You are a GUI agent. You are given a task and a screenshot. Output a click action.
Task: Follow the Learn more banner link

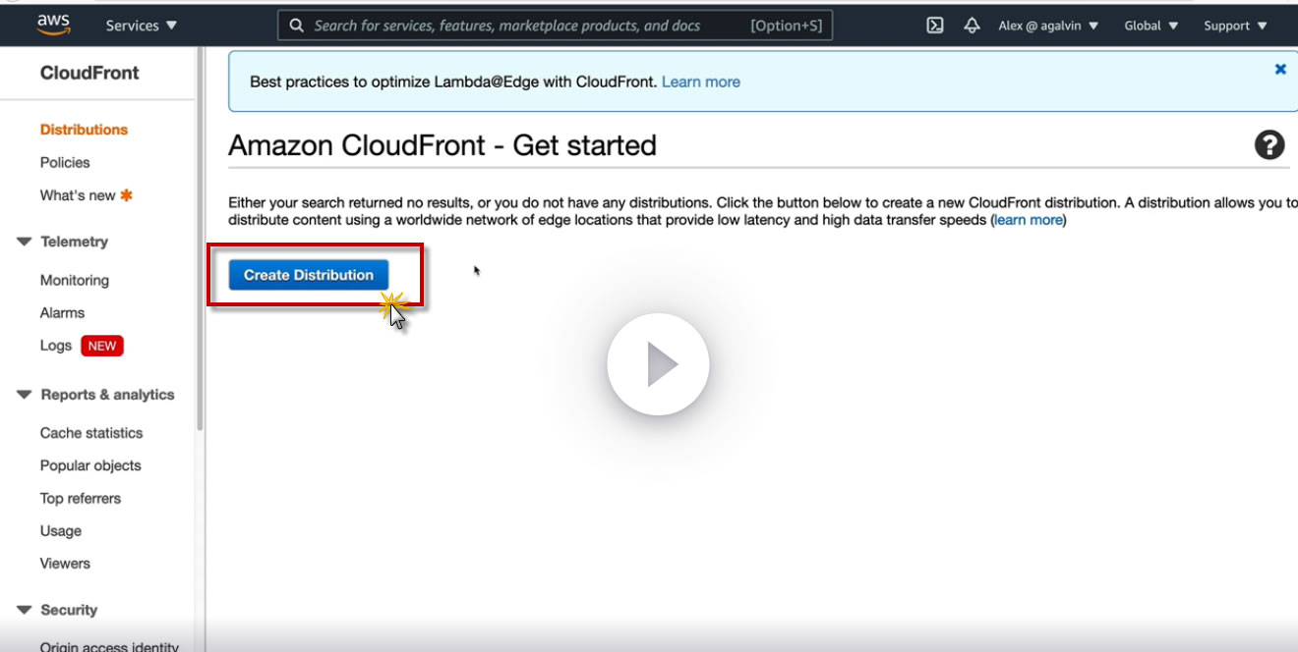click(701, 81)
